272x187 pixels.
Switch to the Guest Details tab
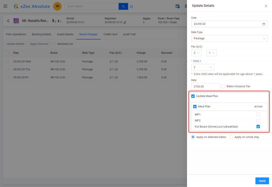tap(65, 34)
